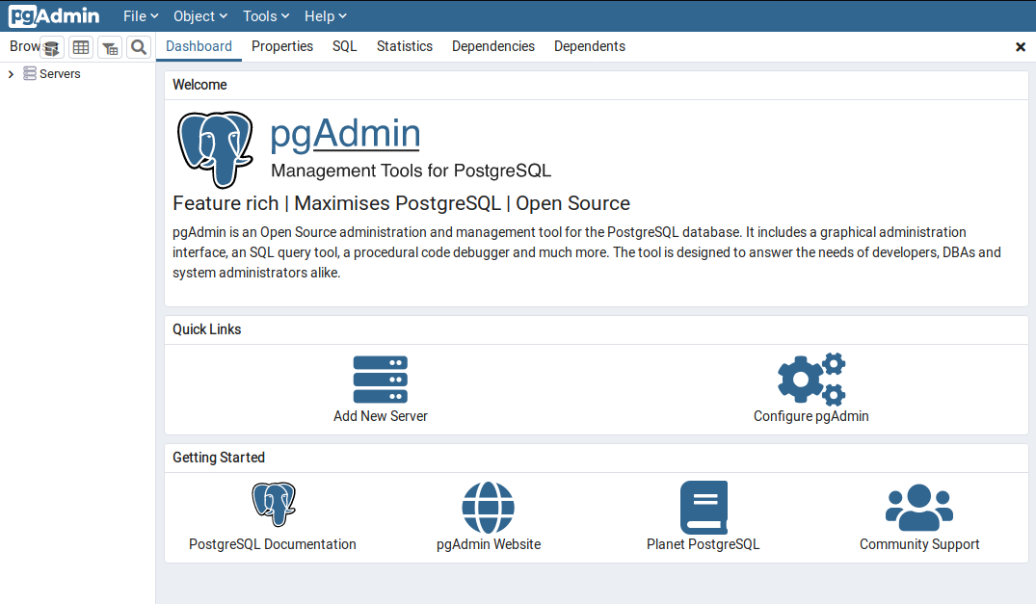
Task: Open the PostgreSQL Documentation elephant icon
Action: (x=273, y=506)
